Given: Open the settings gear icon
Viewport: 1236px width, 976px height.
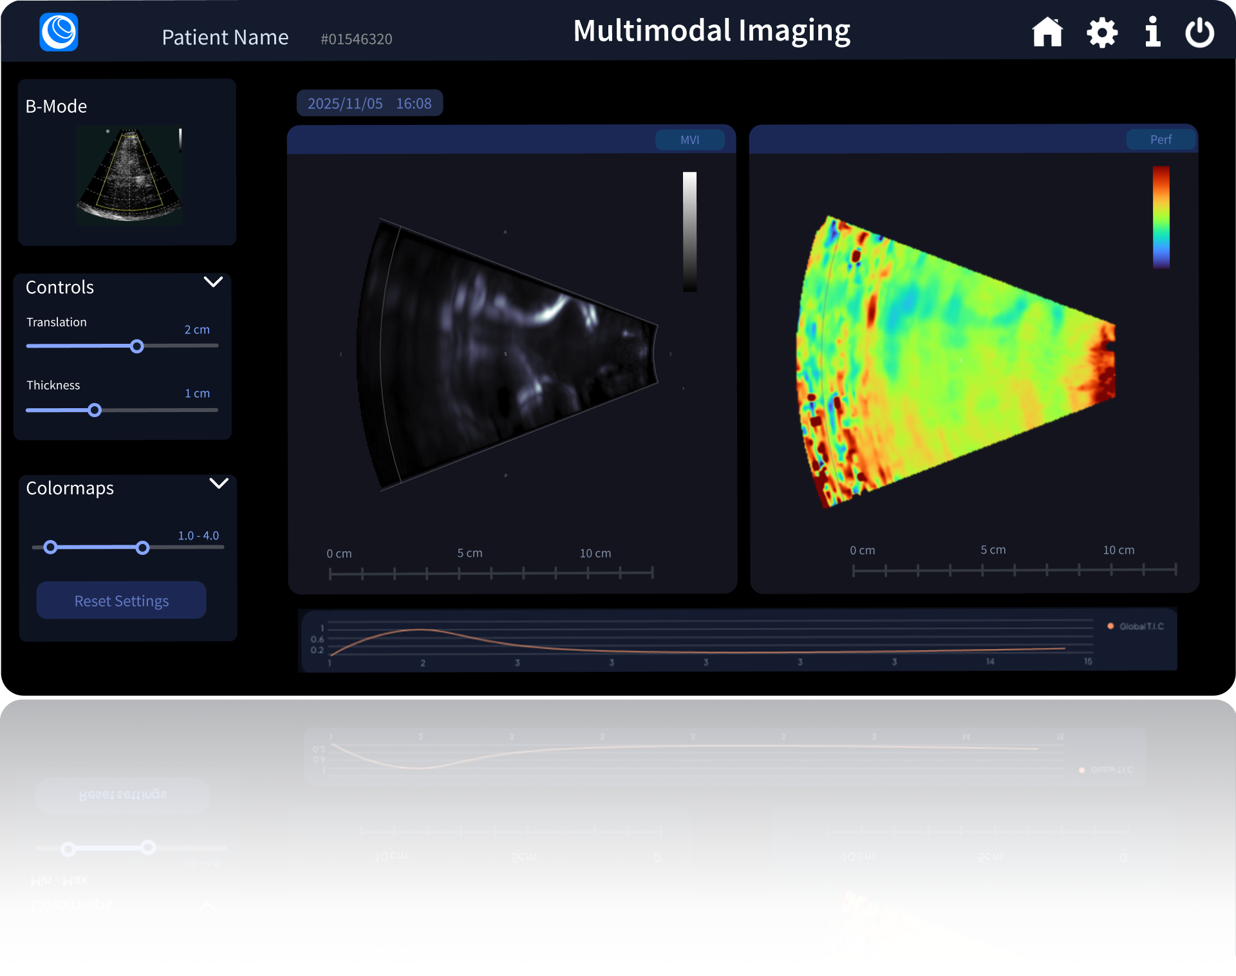Looking at the screenshot, I should (x=1102, y=32).
